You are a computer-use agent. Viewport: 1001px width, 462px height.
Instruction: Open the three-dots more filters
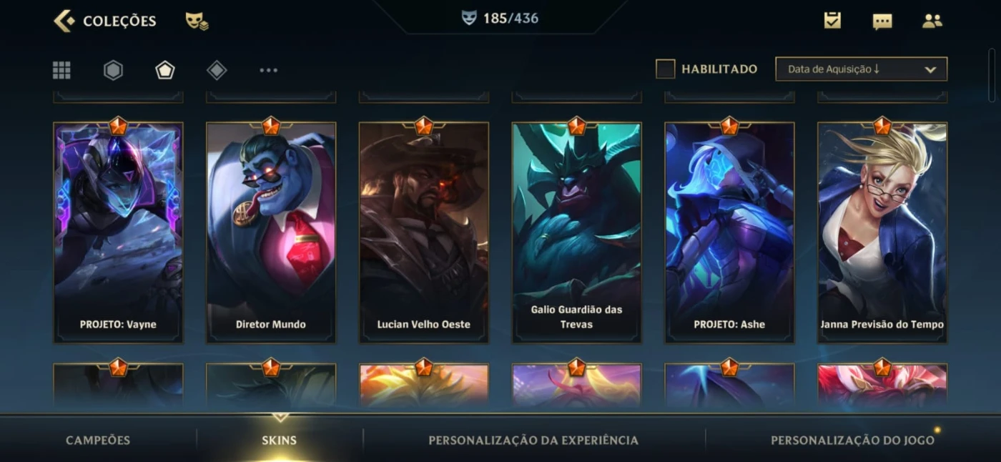click(x=269, y=70)
